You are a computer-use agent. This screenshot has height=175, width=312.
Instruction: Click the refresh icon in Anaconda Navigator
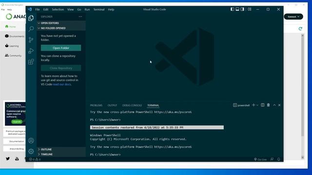300,29
